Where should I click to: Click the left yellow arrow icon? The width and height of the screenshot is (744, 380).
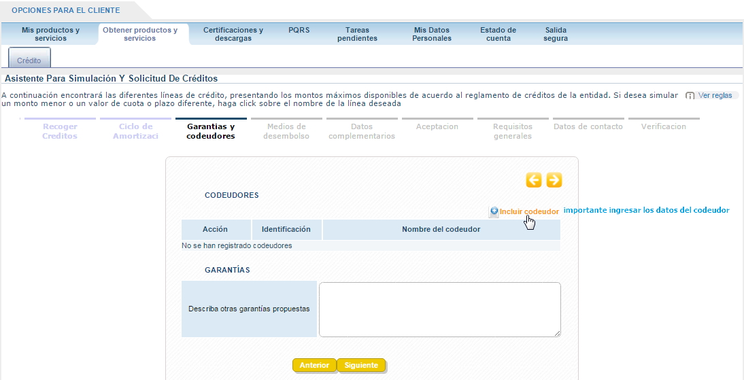point(534,180)
